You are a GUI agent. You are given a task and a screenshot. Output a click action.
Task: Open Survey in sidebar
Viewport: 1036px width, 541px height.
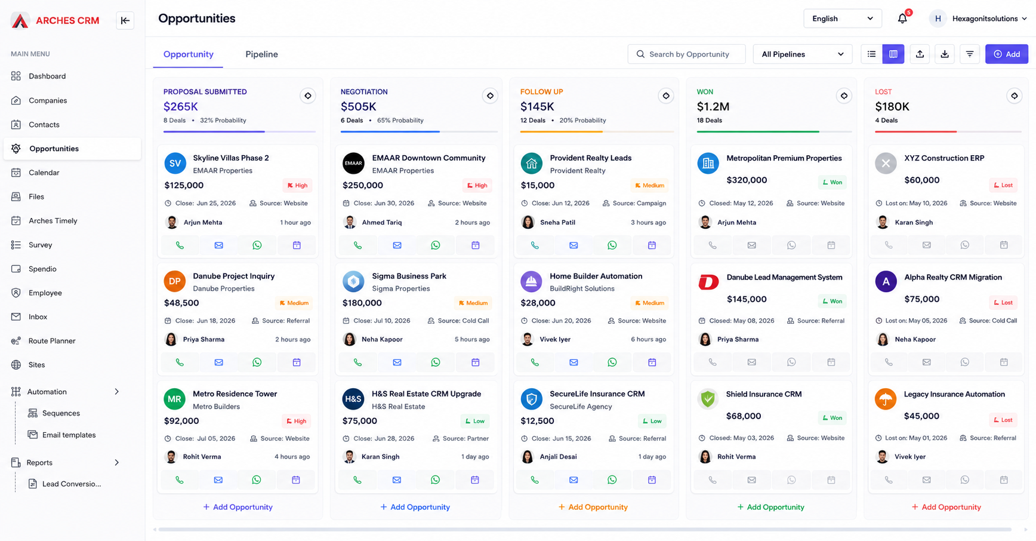pos(72,245)
